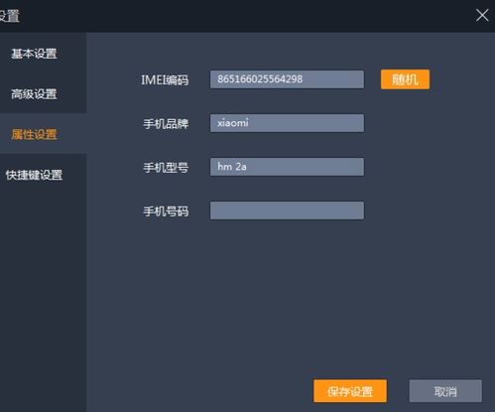The image size is (495, 412).
Task: Click the 手机品牌 field containing xiaomi
Action: coord(287,123)
